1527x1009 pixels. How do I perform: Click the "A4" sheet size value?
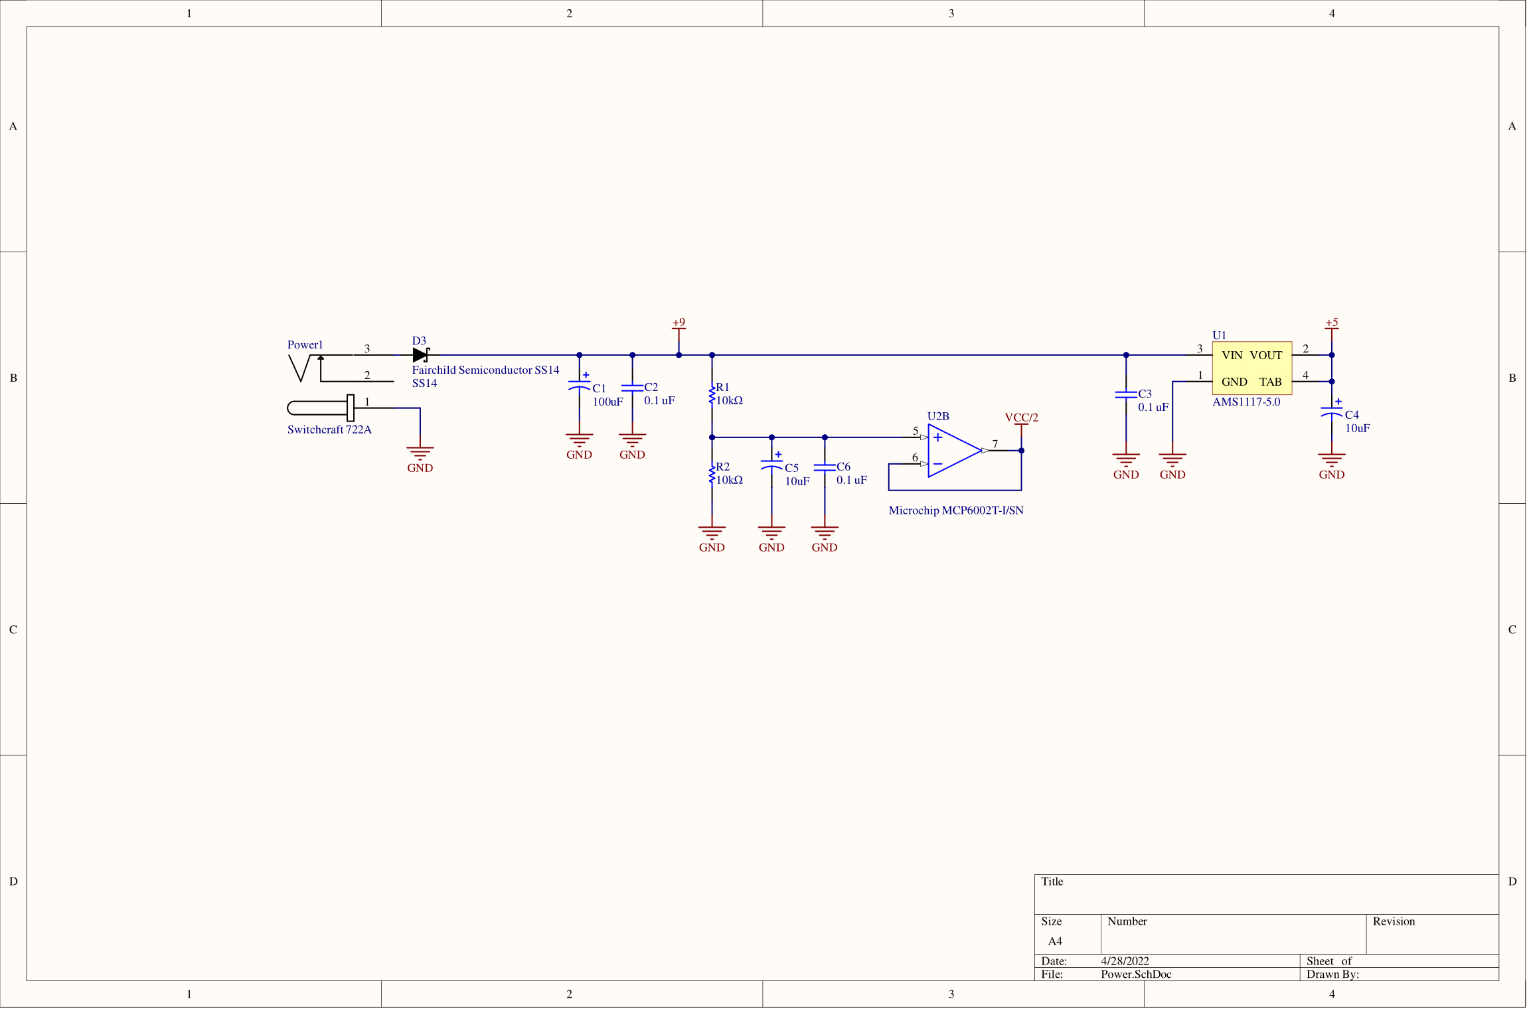pyautogui.click(x=1055, y=942)
